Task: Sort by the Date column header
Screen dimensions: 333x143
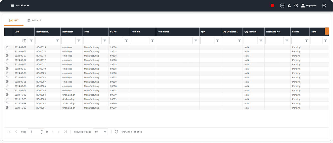Action: (x=24, y=32)
